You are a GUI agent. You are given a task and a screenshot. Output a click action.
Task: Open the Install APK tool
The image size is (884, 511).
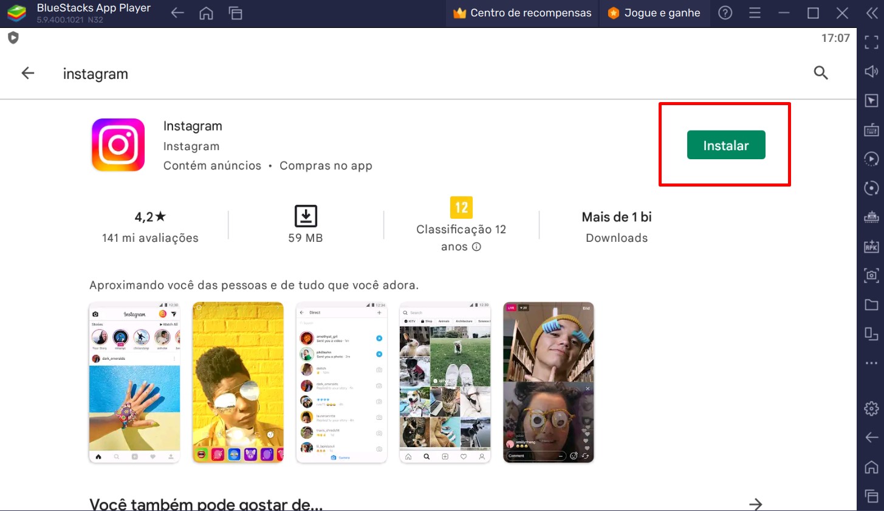[x=871, y=246]
